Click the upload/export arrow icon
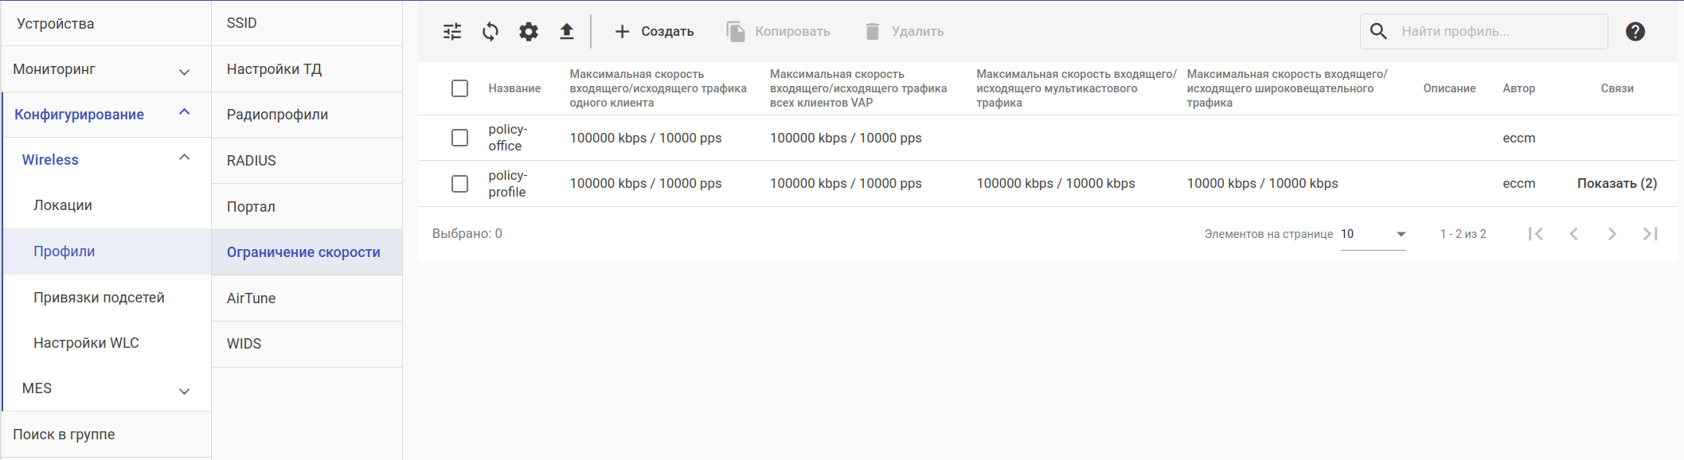The width and height of the screenshot is (1684, 460). (x=566, y=32)
